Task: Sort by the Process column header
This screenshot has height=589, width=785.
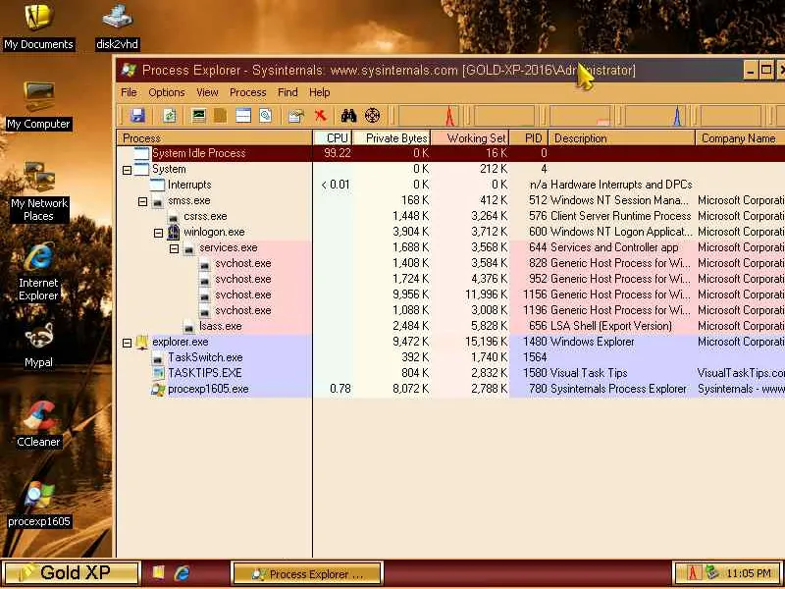Action: (x=215, y=138)
